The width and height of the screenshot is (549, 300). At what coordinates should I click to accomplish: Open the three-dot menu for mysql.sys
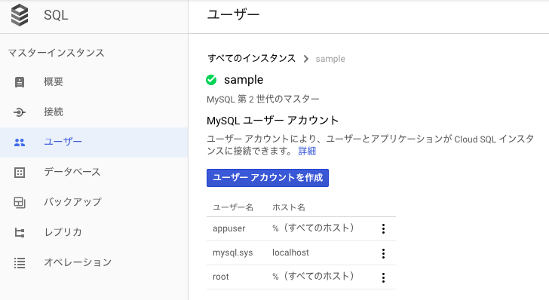[x=383, y=253]
